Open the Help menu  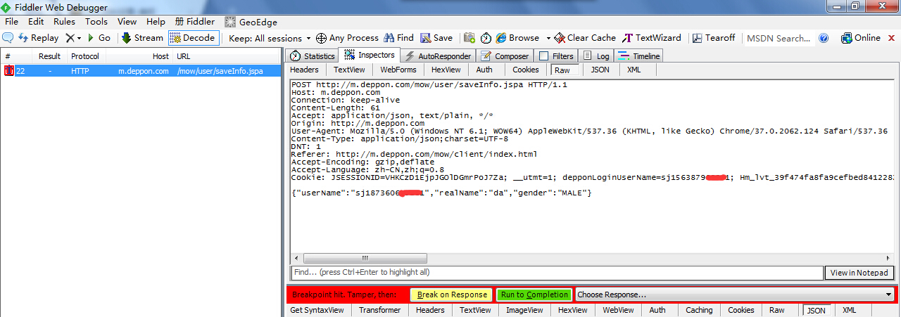[x=156, y=22]
